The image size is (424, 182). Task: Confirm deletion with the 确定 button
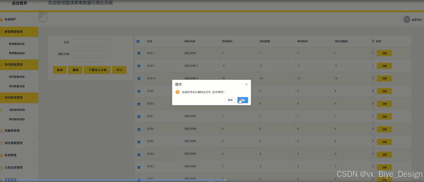coord(243,100)
